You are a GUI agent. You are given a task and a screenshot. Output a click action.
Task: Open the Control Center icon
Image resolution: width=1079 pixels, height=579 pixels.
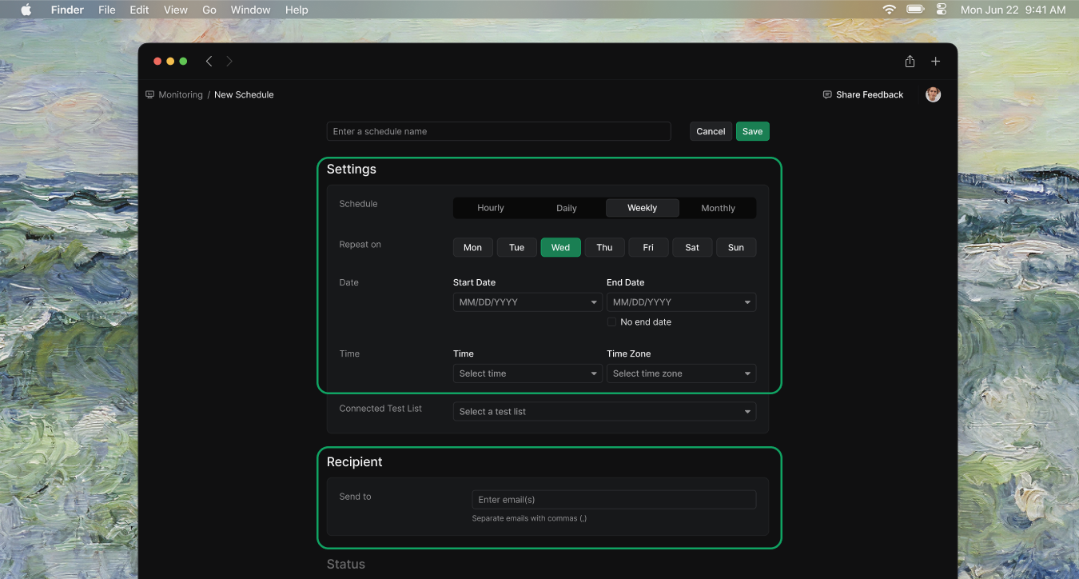(x=941, y=10)
